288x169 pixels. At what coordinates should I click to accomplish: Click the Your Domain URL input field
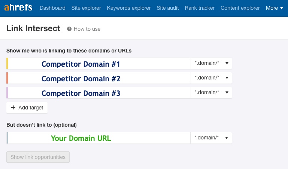(99, 138)
